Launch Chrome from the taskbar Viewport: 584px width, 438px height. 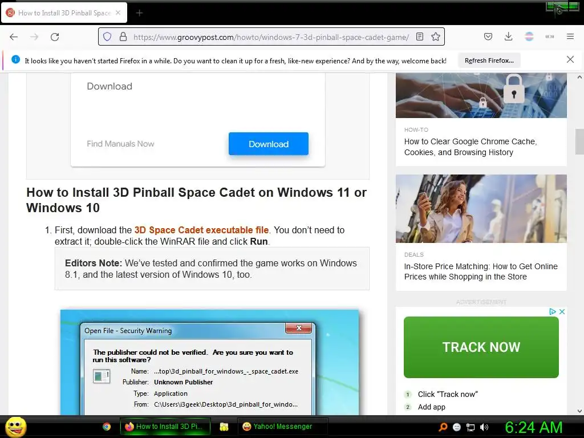107,427
